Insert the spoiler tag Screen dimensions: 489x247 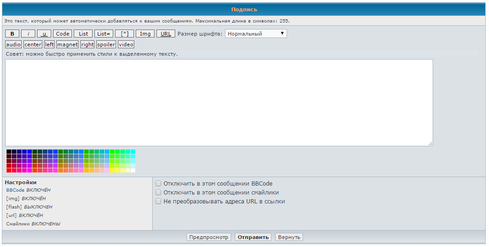pos(106,45)
